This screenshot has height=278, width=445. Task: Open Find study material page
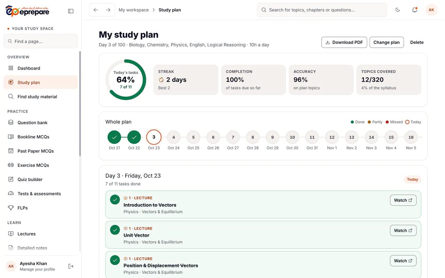(41, 97)
